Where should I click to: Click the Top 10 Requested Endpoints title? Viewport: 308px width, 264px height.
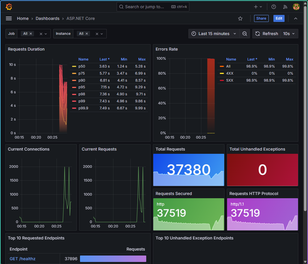(x=36, y=238)
